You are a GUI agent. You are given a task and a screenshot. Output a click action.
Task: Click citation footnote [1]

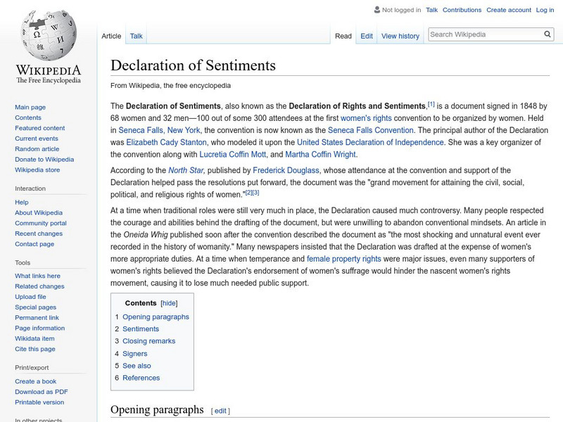tap(431, 104)
